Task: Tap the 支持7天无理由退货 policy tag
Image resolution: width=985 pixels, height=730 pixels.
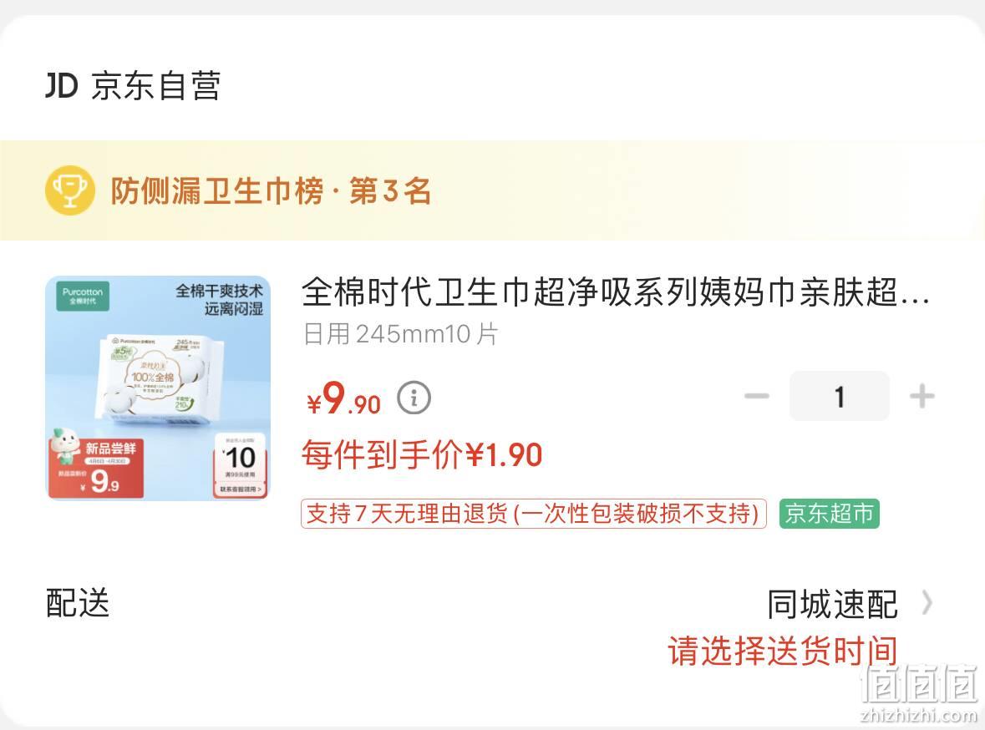Action: [533, 514]
